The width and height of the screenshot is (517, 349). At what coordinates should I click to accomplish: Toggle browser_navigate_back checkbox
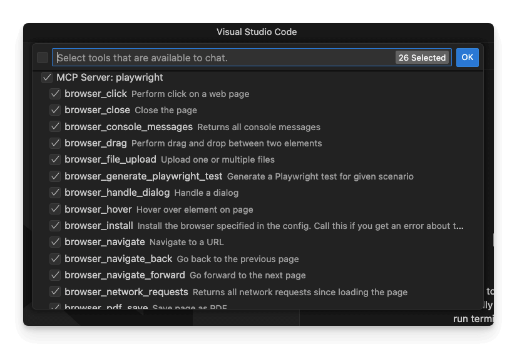coord(55,259)
